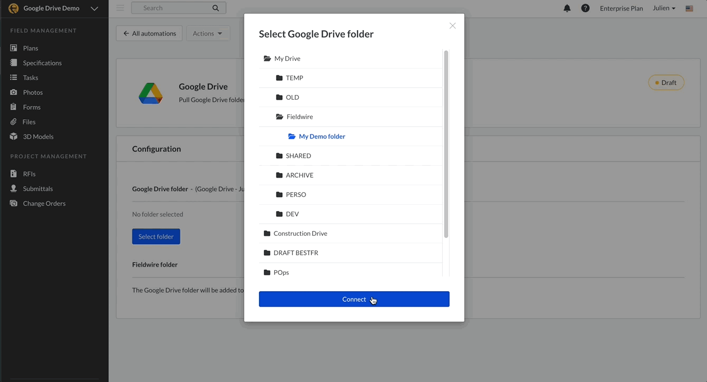Image resolution: width=707 pixels, height=382 pixels.
Task: Open the 3D Models section
Action: click(x=12, y=136)
